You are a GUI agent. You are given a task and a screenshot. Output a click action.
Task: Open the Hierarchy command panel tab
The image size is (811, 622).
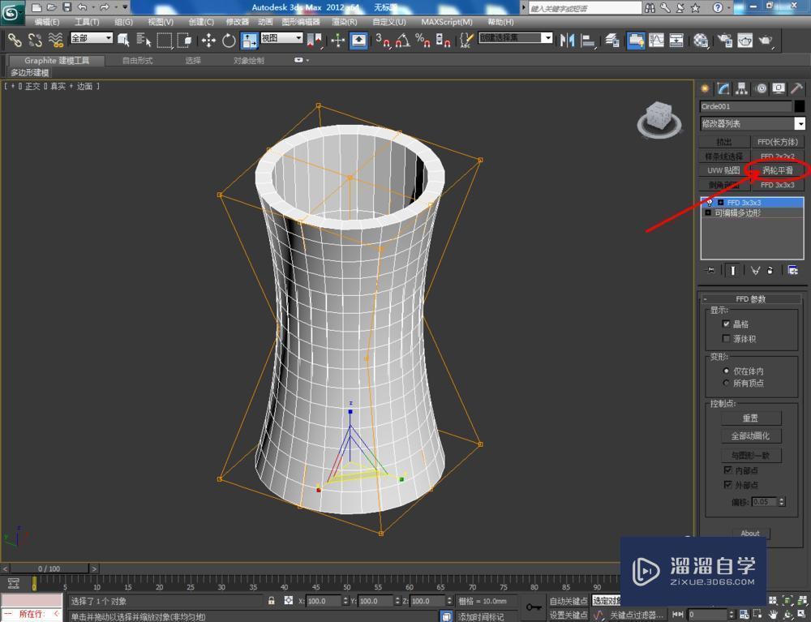tap(741, 88)
